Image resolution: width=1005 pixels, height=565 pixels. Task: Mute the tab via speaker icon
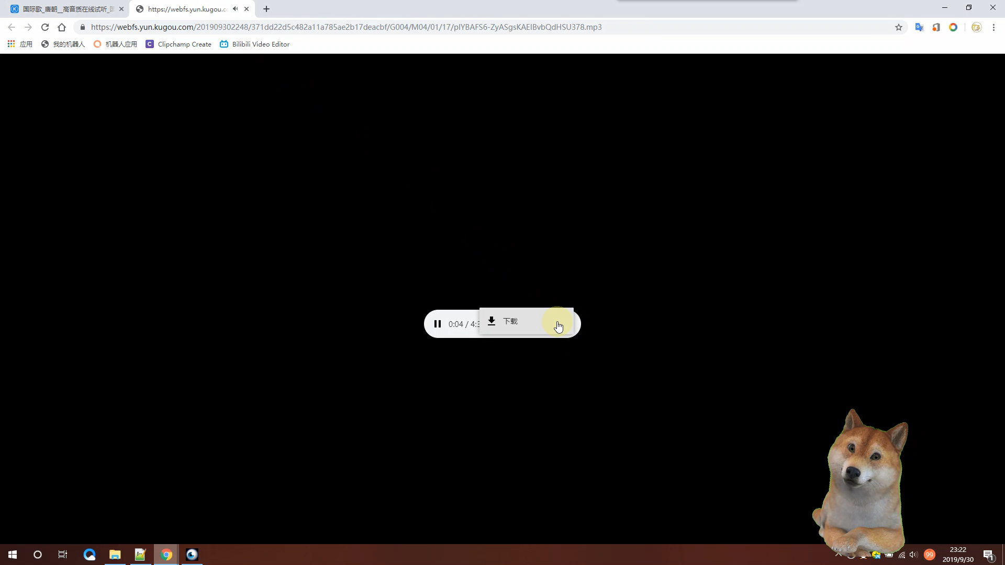click(235, 9)
